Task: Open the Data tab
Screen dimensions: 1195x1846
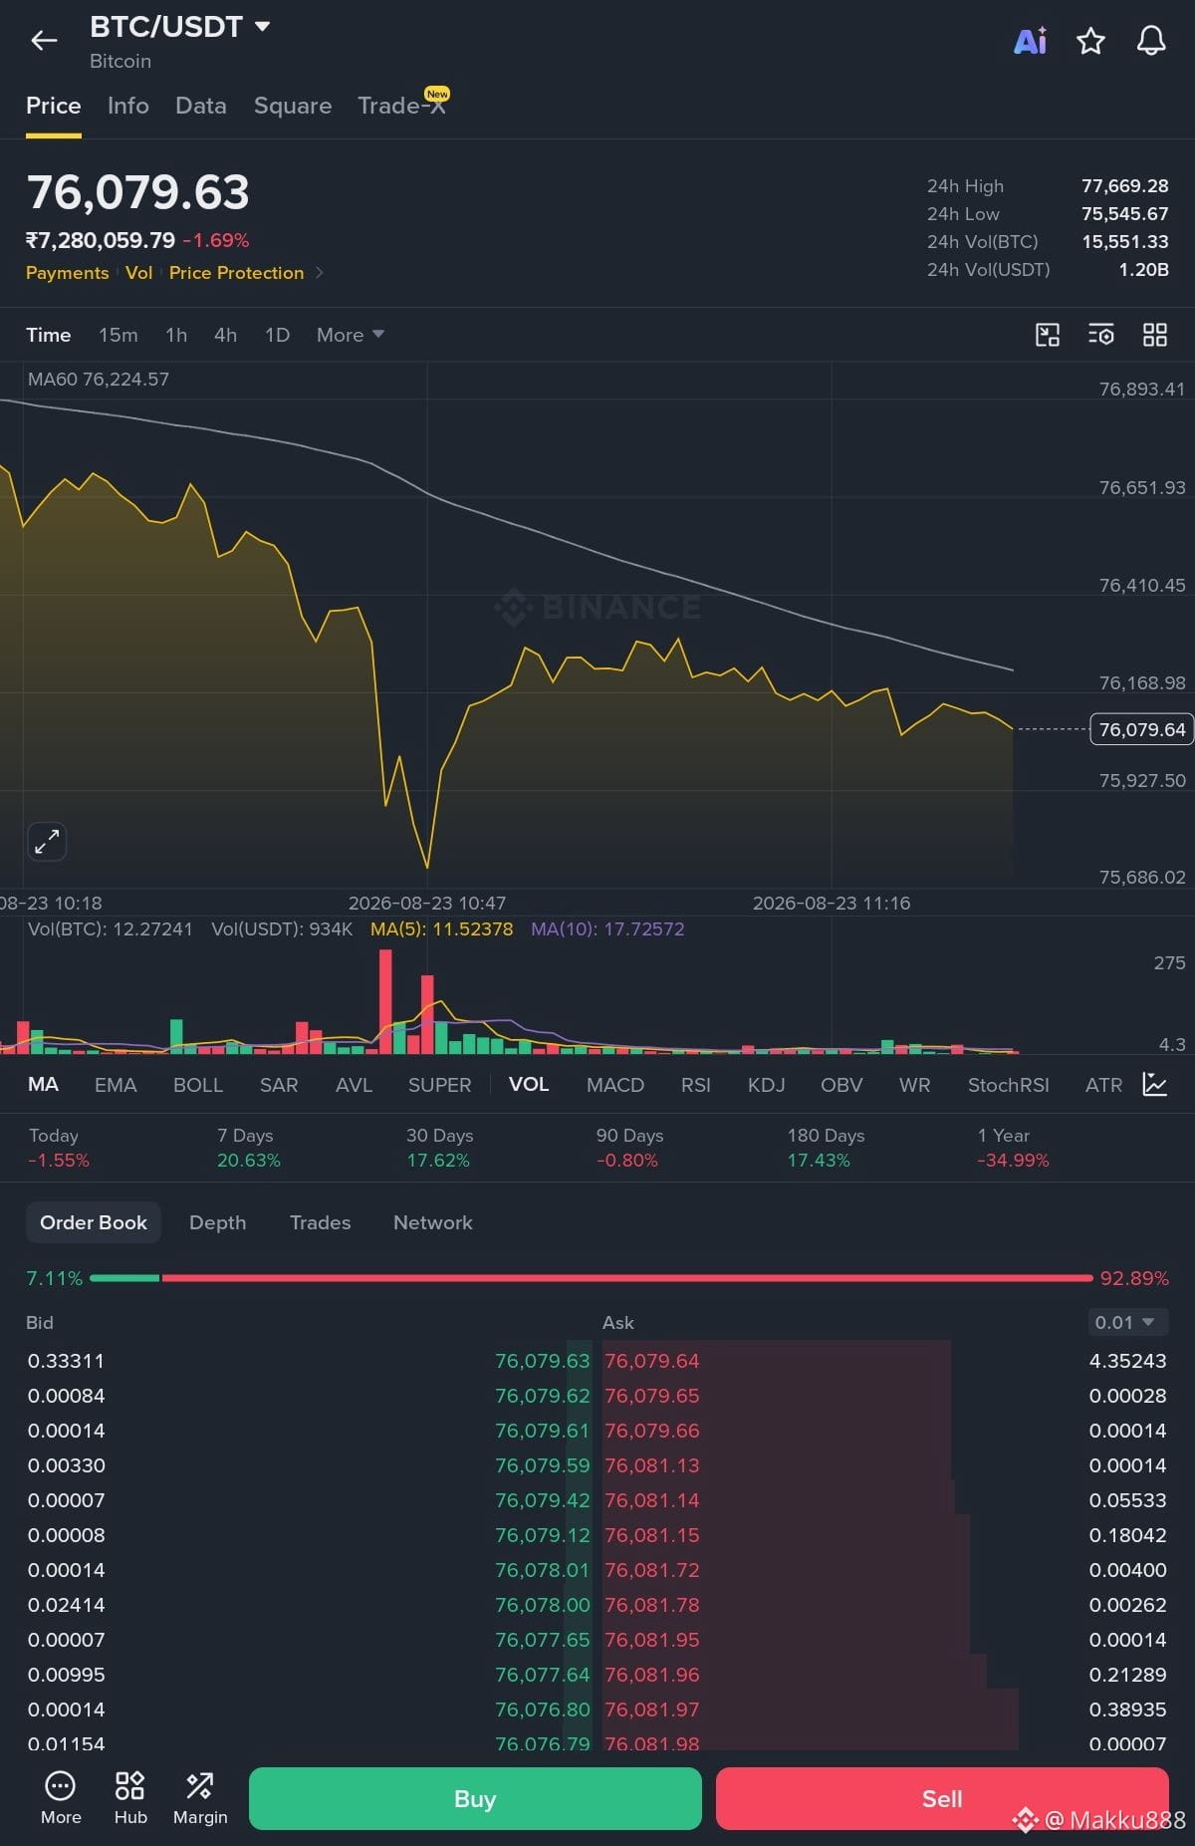Action: [201, 106]
